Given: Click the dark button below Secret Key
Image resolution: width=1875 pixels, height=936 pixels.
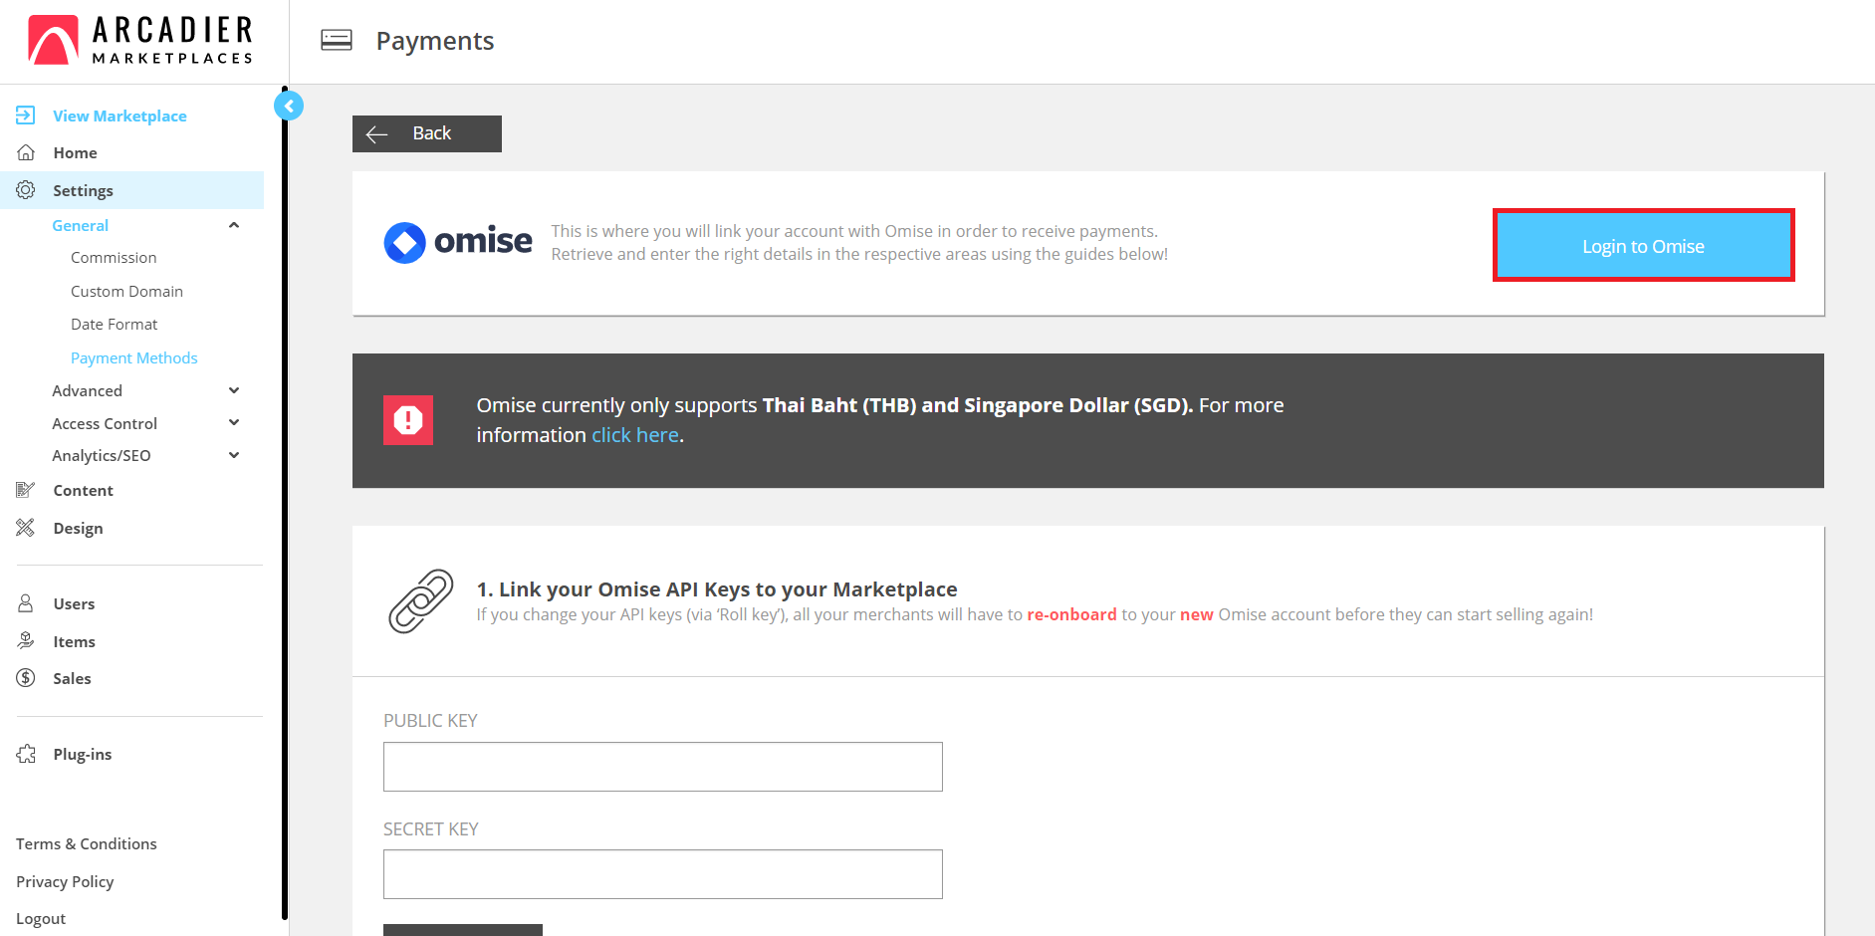Looking at the screenshot, I should 463,930.
